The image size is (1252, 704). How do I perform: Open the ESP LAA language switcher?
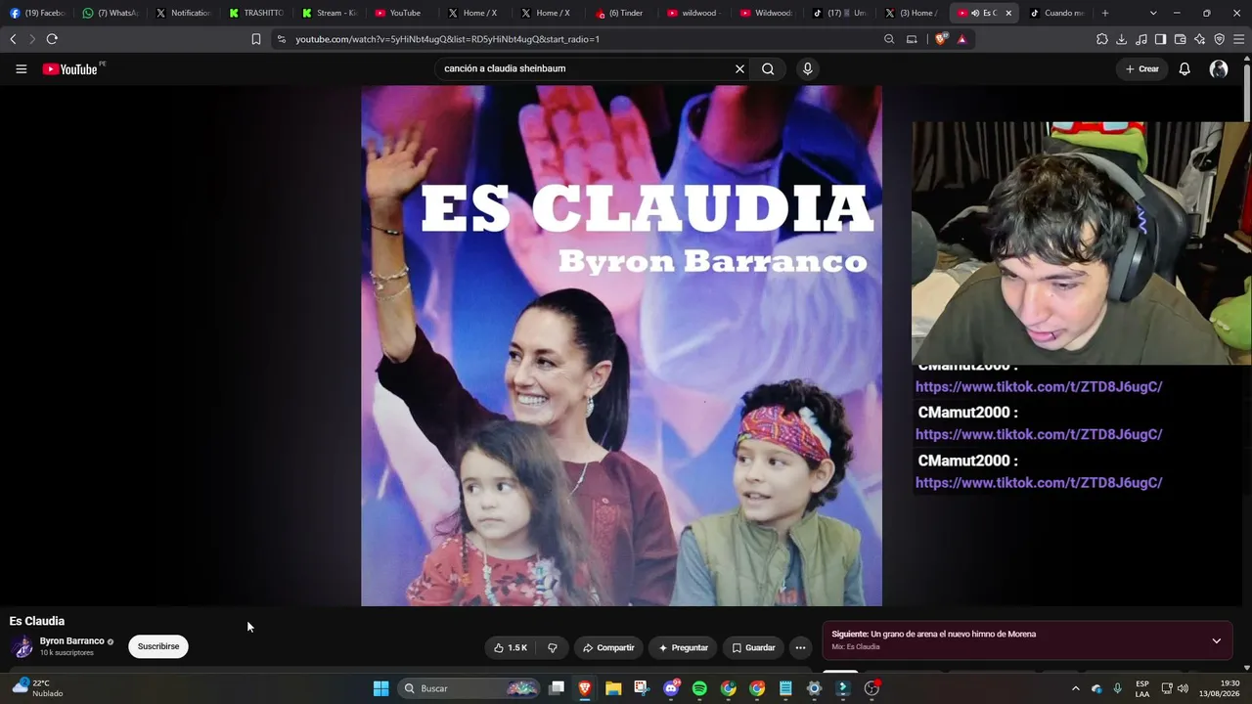[1142, 688]
